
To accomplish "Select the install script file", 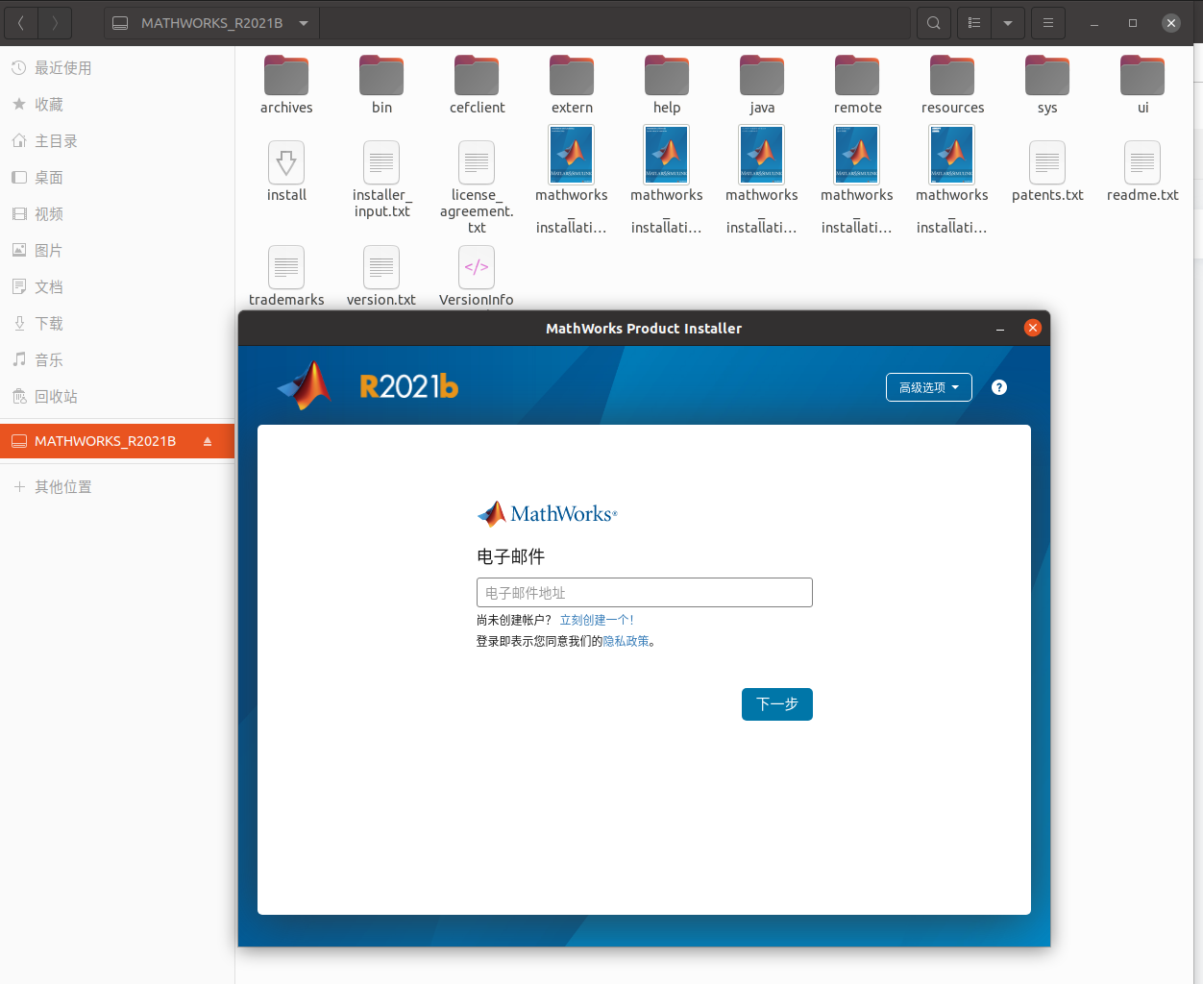I will coord(286,171).
